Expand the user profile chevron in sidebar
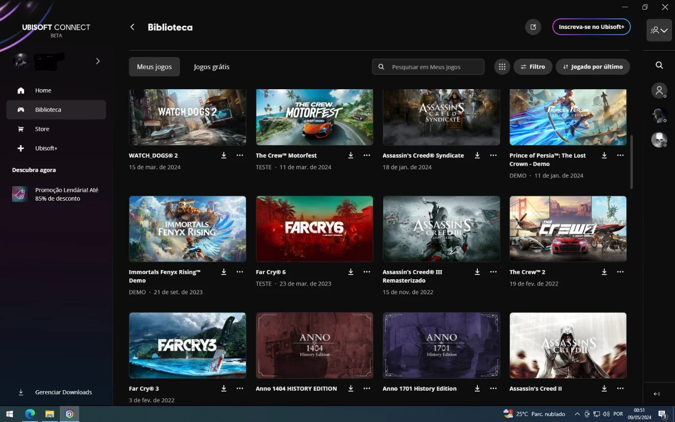This screenshot has height=422, width=675. click(x=98, y=61)
